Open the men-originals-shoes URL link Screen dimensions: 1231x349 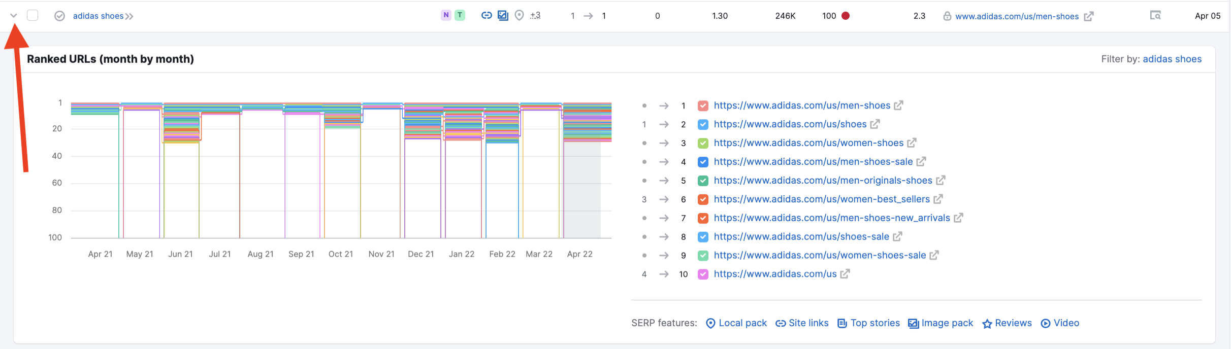[x=823, y=181]
